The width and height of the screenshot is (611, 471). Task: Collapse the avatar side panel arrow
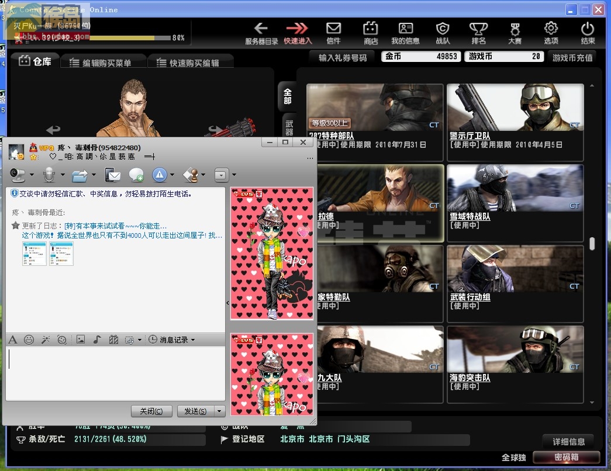click(x=227, y=303)
